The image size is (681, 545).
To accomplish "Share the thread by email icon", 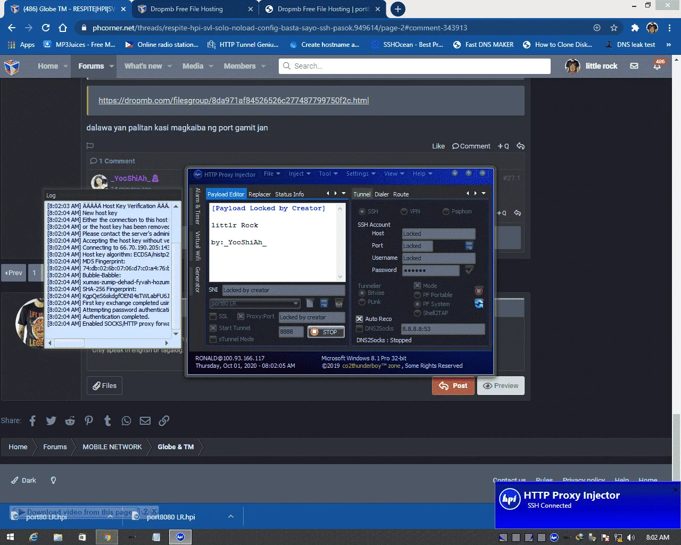I will coord(145,421).
